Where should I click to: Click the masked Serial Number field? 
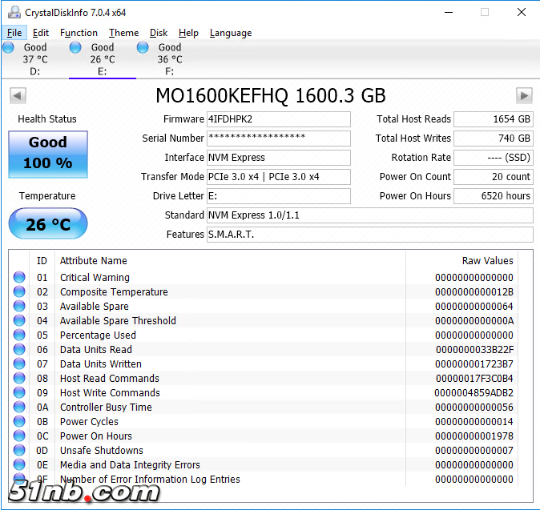click(279, 139)
